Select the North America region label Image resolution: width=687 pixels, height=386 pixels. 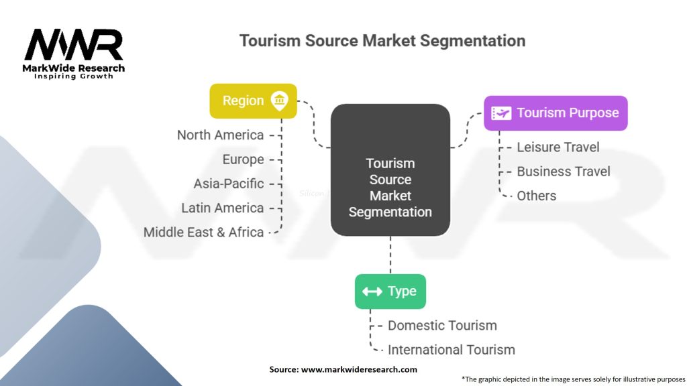tap(220, 135)
